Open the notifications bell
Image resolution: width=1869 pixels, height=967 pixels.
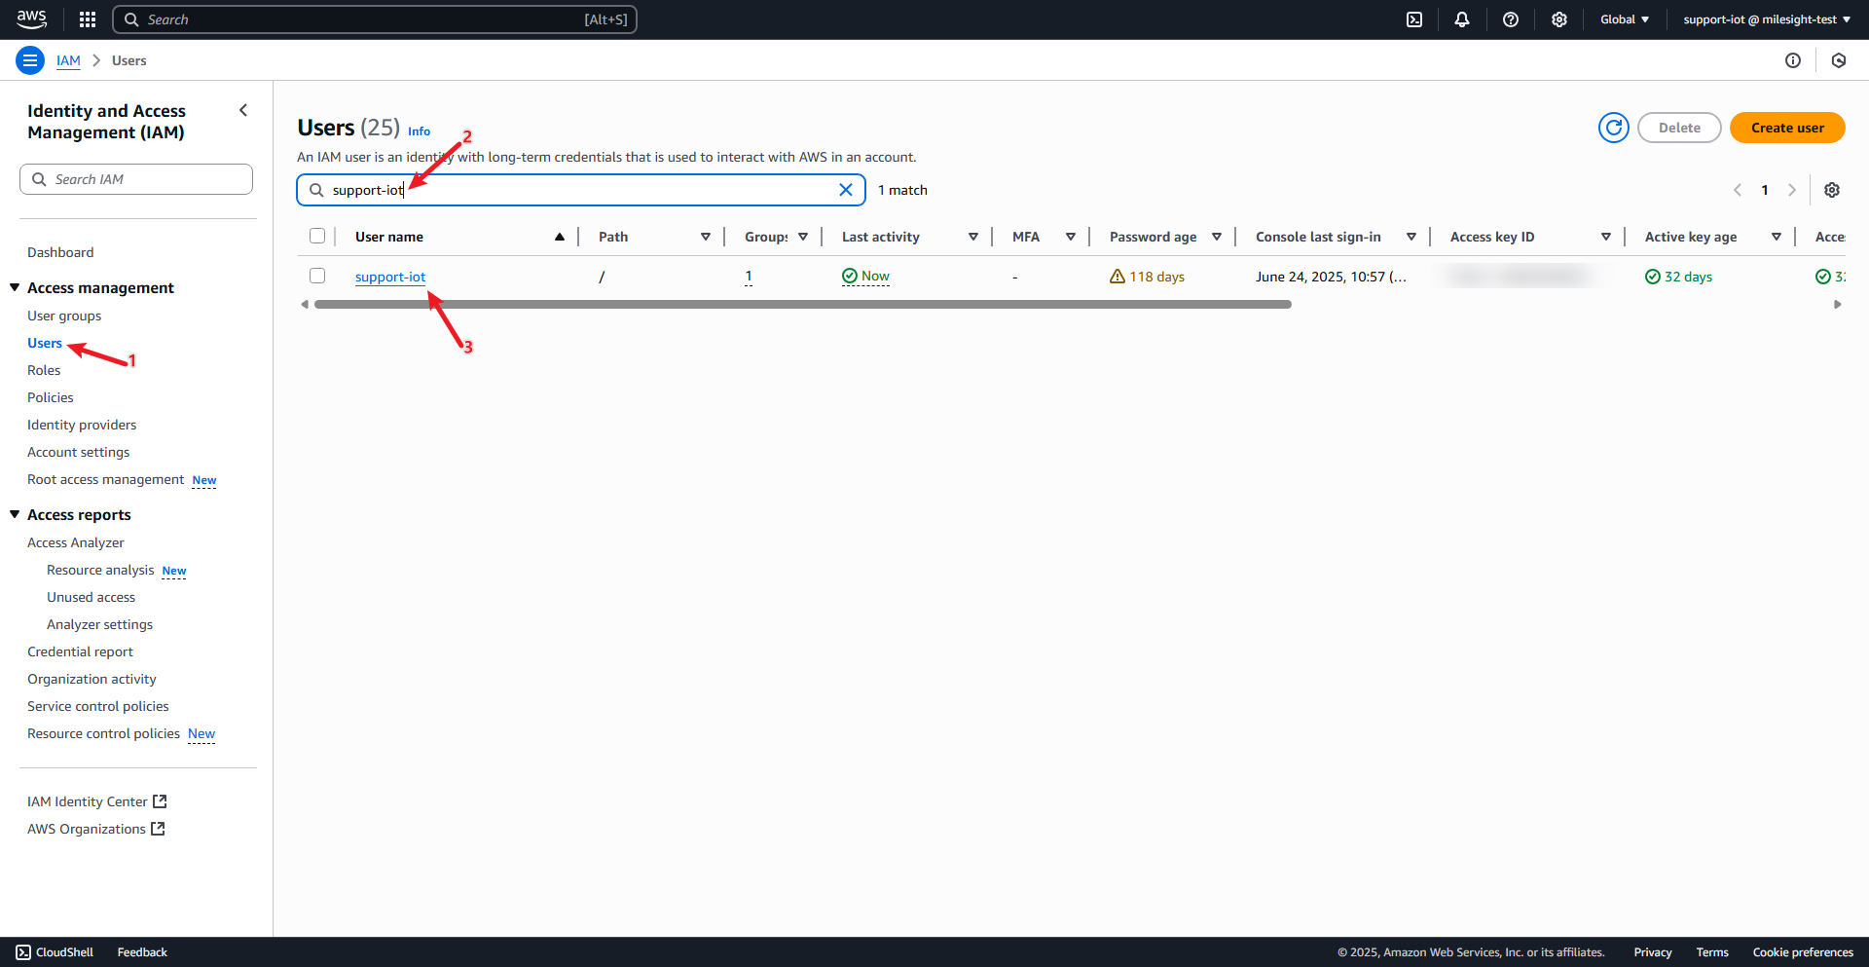1462,19
